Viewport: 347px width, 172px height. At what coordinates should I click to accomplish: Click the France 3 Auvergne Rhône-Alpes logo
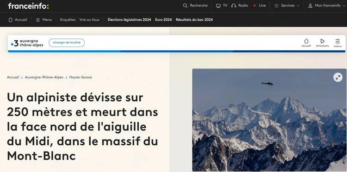(27, 43)
